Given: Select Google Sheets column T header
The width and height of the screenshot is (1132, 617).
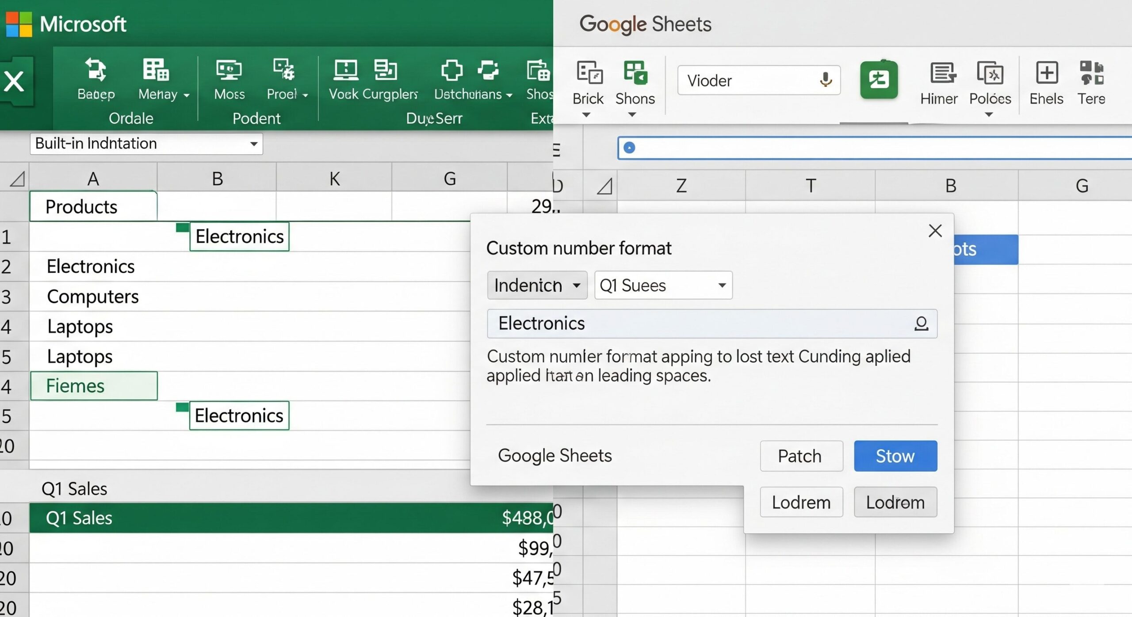Looking at the screenshot, I should [810, 186].
